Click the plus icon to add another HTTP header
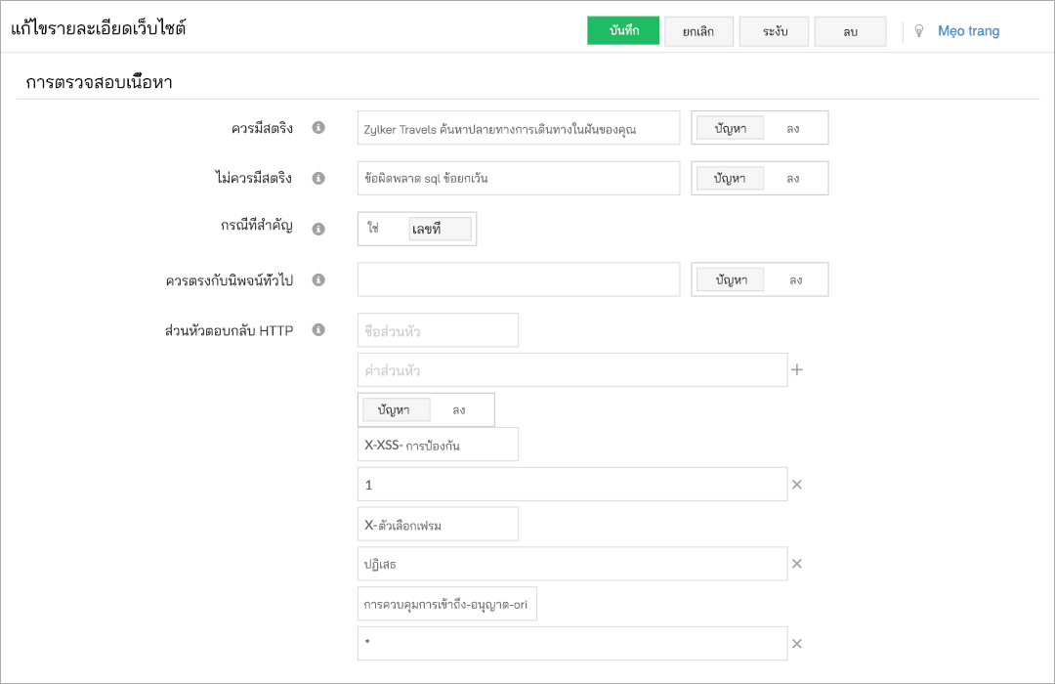The width and height of the screenshot is (1055, 684). point(799,369)
